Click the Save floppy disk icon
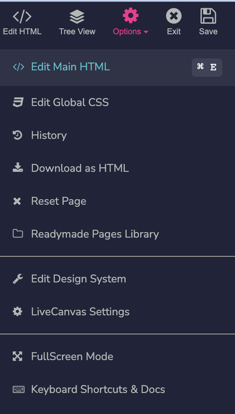This screenshot has height=414, width=235. [x=208, y=16]
